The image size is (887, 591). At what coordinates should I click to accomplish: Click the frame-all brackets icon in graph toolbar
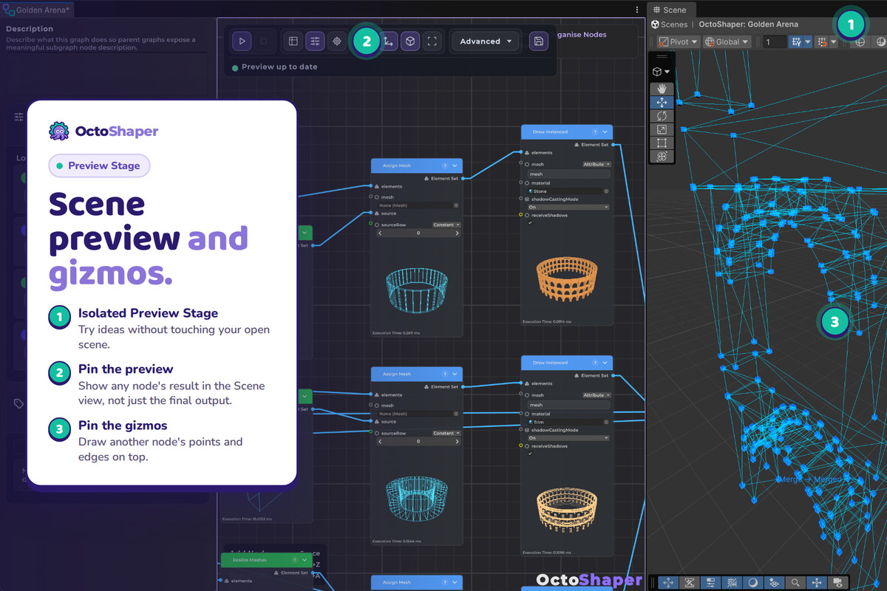coord(432,41)
